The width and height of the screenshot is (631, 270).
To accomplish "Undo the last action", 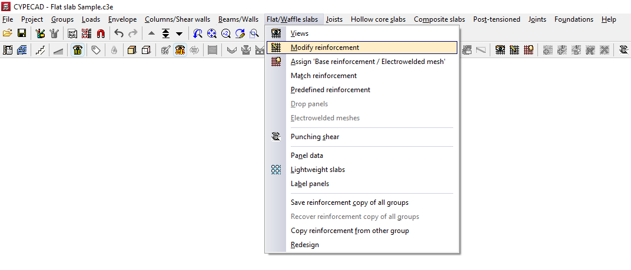I will click(x=119, y=33).
